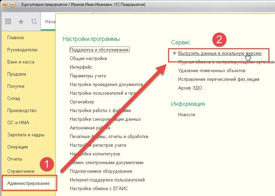Open the Отчеты section
Screen dimensions: 275x196
coord(15,159)
